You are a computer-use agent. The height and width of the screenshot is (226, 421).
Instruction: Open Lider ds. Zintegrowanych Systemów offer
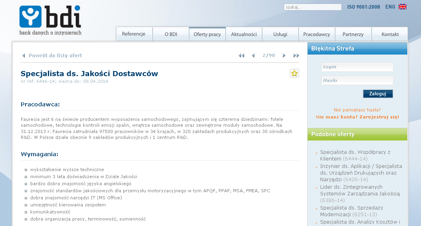point(360,193)
